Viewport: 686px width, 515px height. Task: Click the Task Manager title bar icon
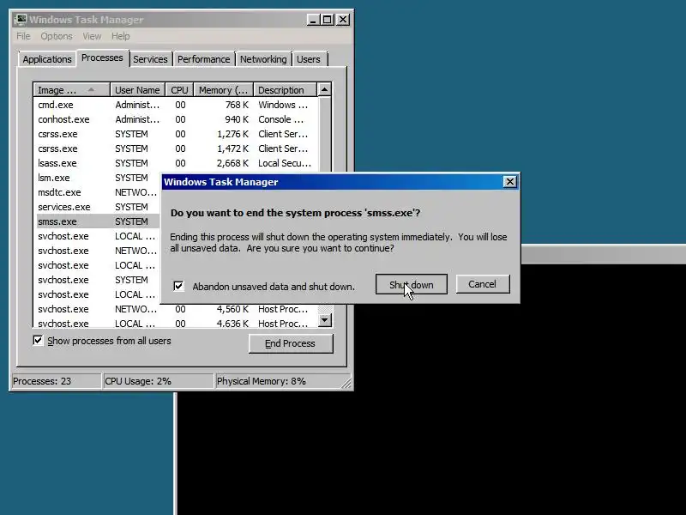[21, 20]
